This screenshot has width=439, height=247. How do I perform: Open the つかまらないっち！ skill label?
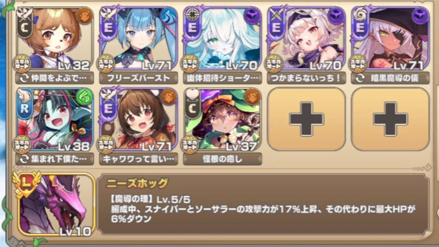tap(306, 78)
